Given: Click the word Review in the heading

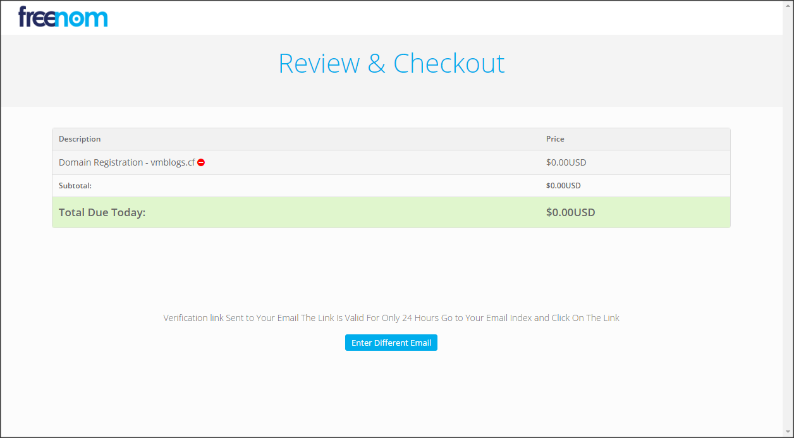Looking at the screenshot, I should pos(319,64).
